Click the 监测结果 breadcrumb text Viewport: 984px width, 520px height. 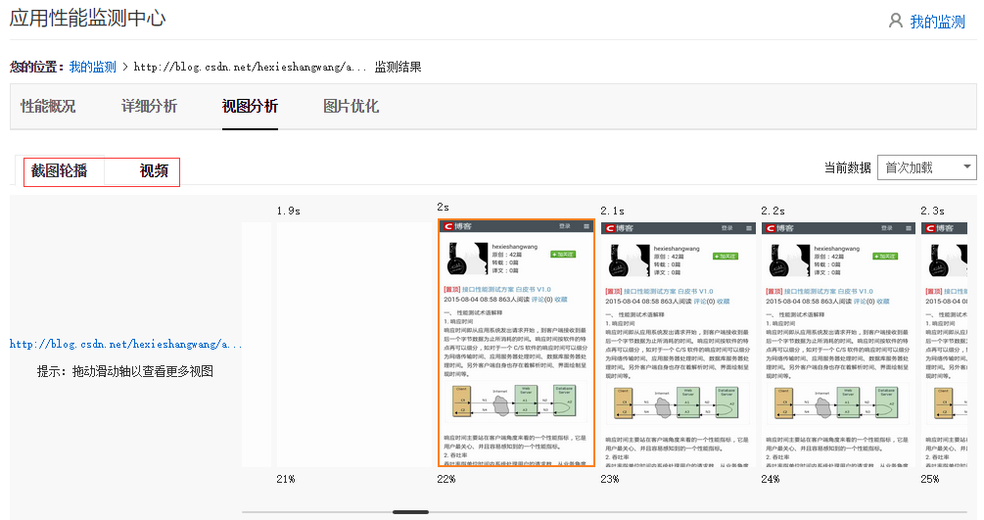(398, 67)
